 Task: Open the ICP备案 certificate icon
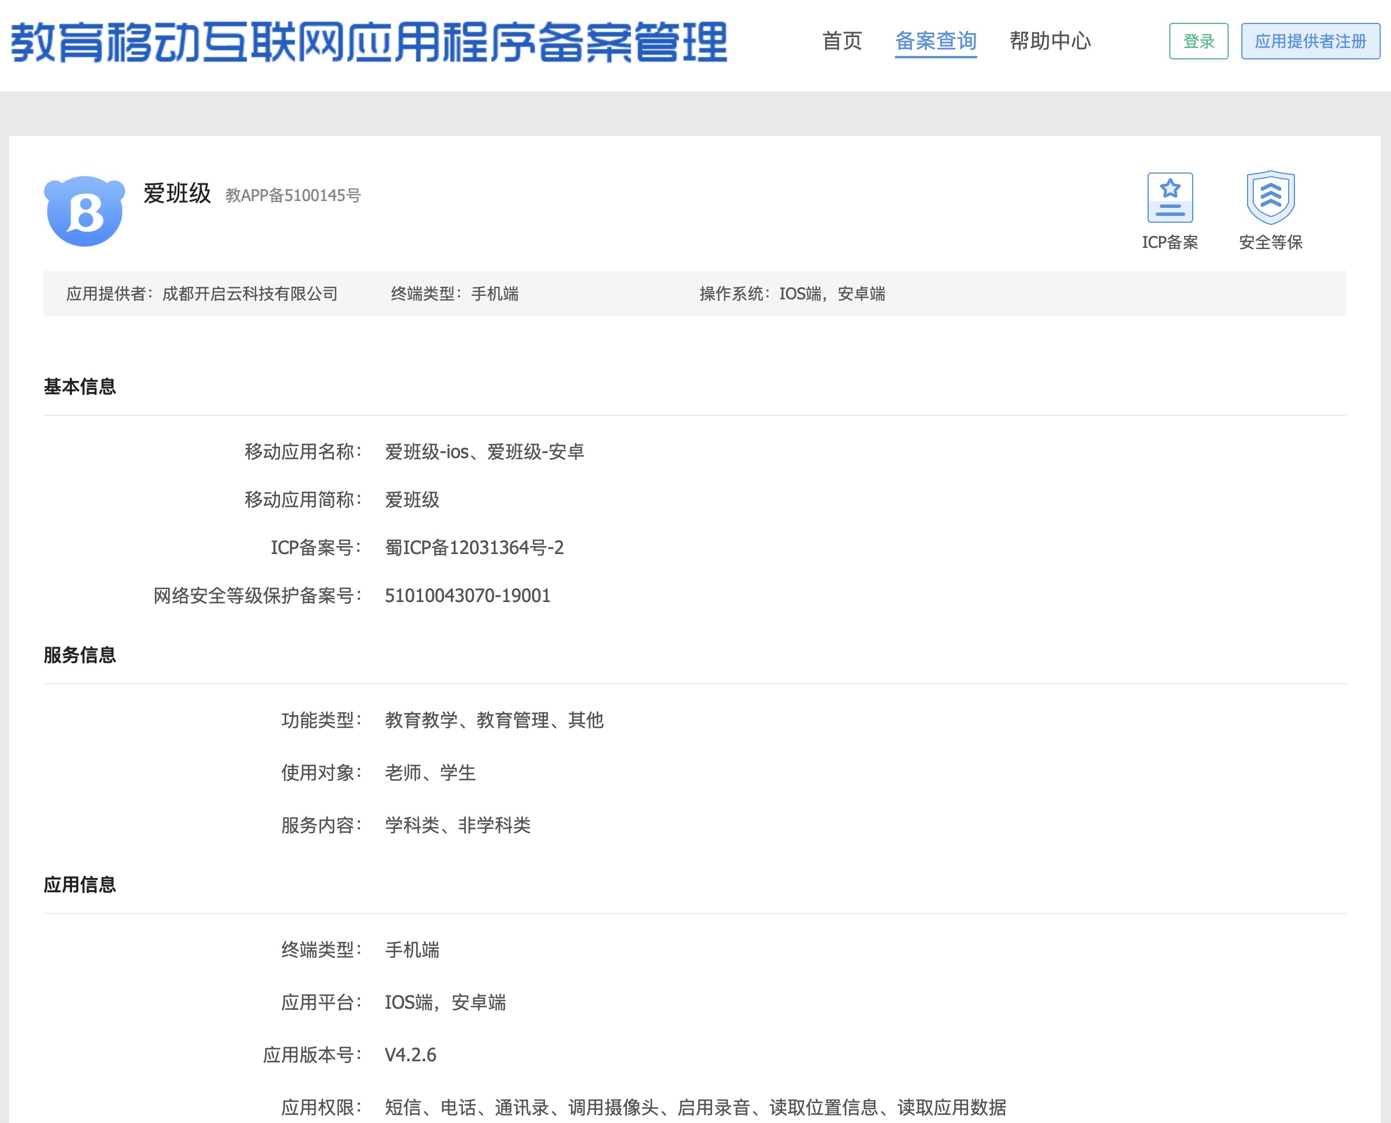click(1170, 198)
